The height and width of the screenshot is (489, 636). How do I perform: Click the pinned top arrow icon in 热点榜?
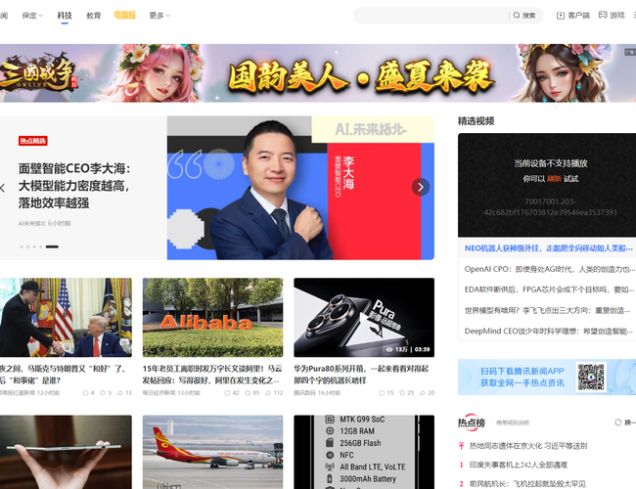[461, 446]
